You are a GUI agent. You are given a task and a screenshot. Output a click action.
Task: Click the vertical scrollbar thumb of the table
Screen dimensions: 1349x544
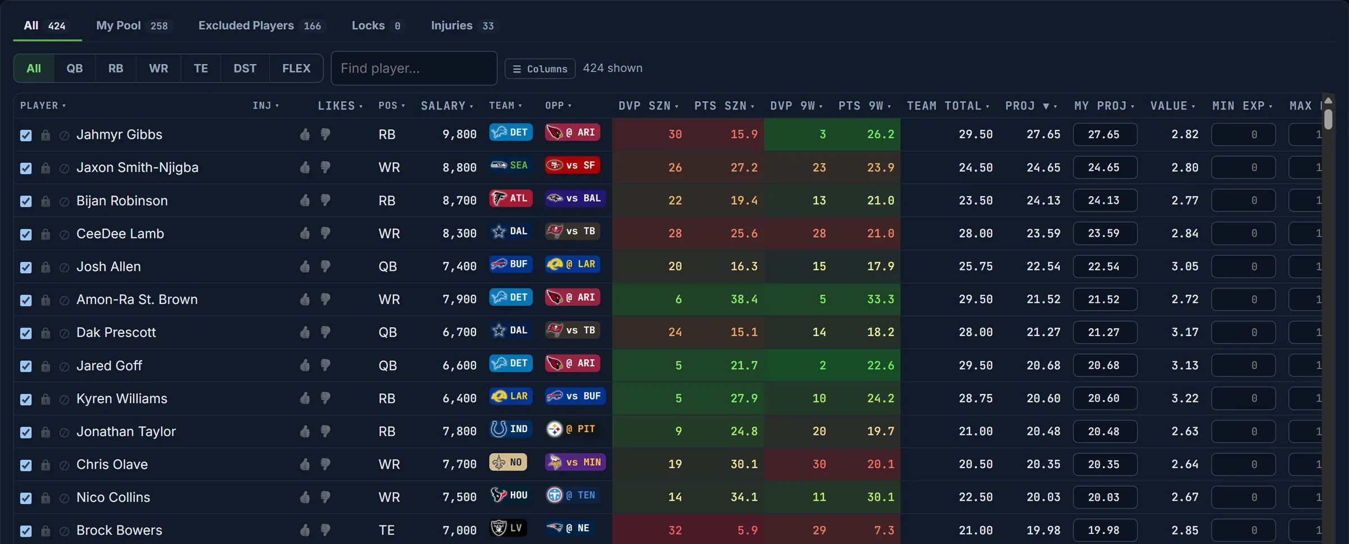[1328, 119]
